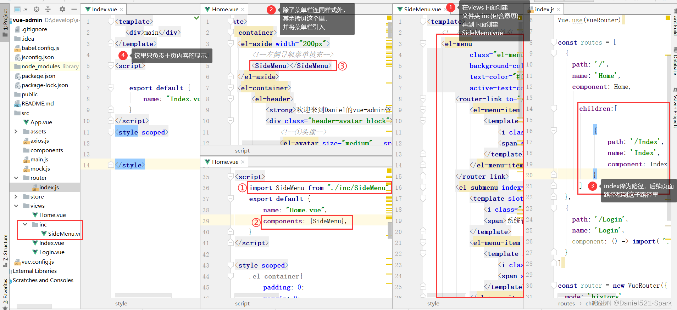
Task: Close the SideMenu.vue editor tab
Action: point(445,10)
